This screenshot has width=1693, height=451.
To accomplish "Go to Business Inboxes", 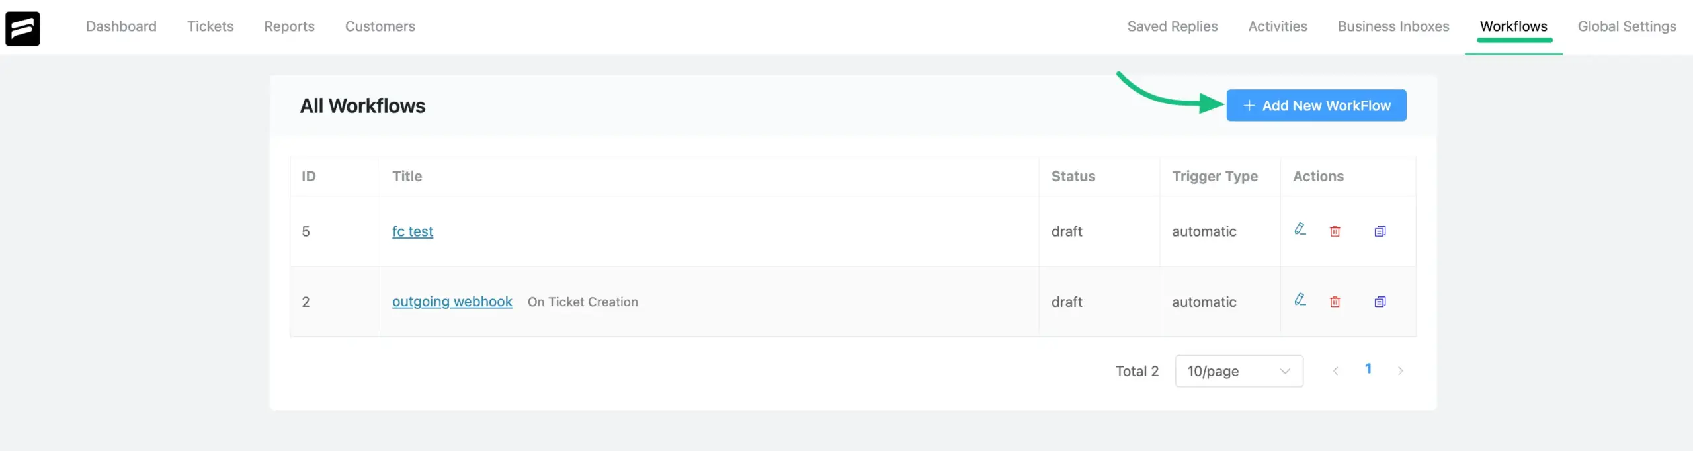I will coord(1393,26).
